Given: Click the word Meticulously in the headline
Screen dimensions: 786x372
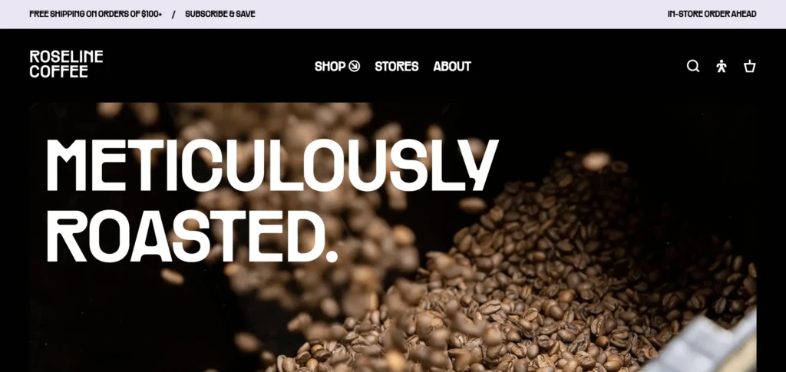Looking at the screenshot, I should (272, 165).
